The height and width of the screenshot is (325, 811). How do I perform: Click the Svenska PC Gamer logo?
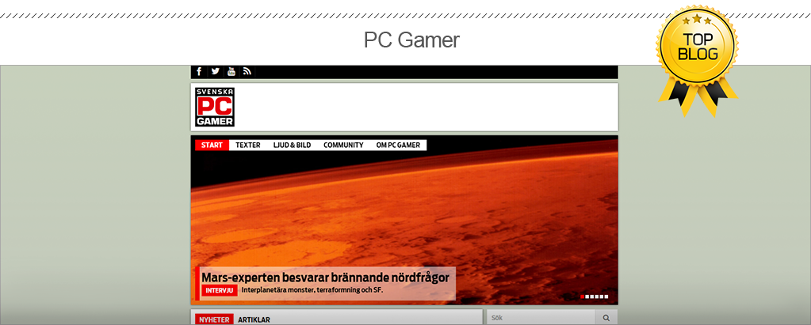click(x=215, y=107)
